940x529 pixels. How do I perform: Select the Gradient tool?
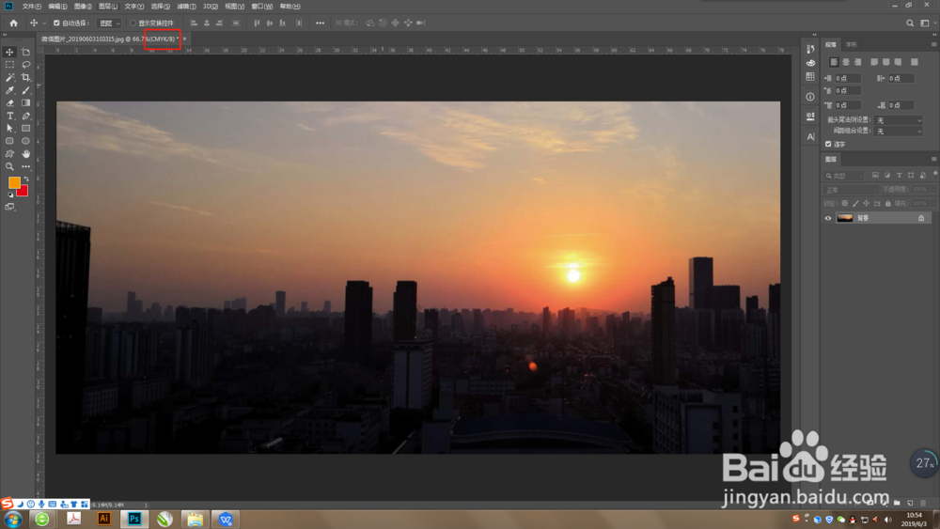tap(25, 103)
